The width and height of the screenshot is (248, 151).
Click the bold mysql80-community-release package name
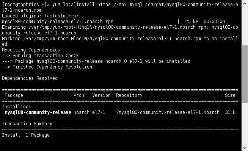tap(38, 112)
